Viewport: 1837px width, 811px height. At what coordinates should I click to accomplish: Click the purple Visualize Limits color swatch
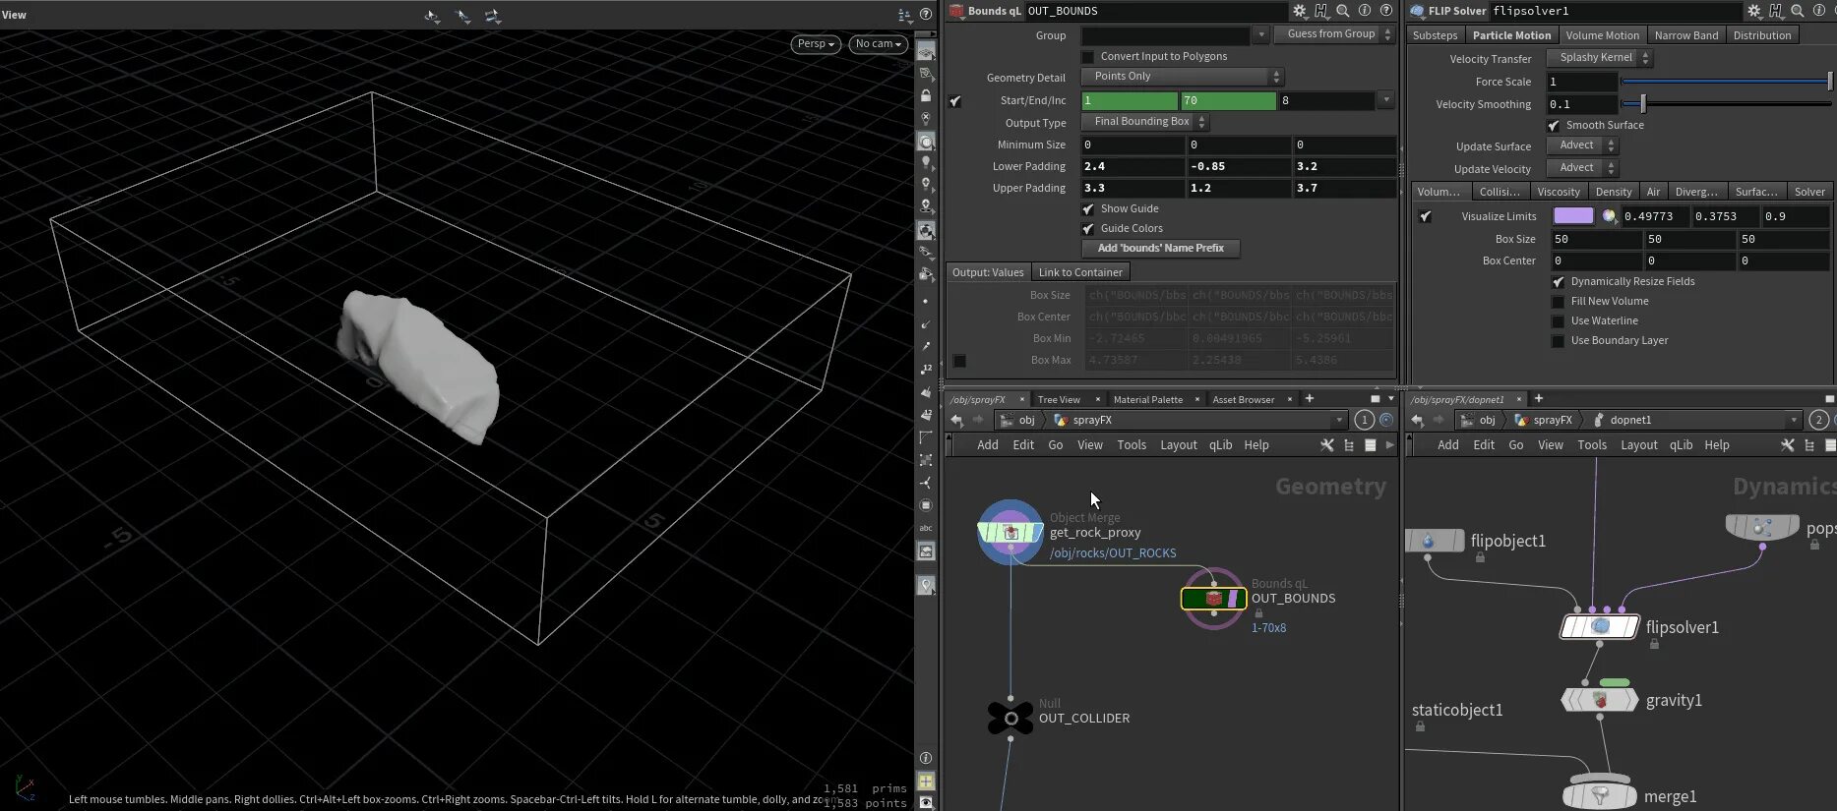click(x=1572, y=216)
